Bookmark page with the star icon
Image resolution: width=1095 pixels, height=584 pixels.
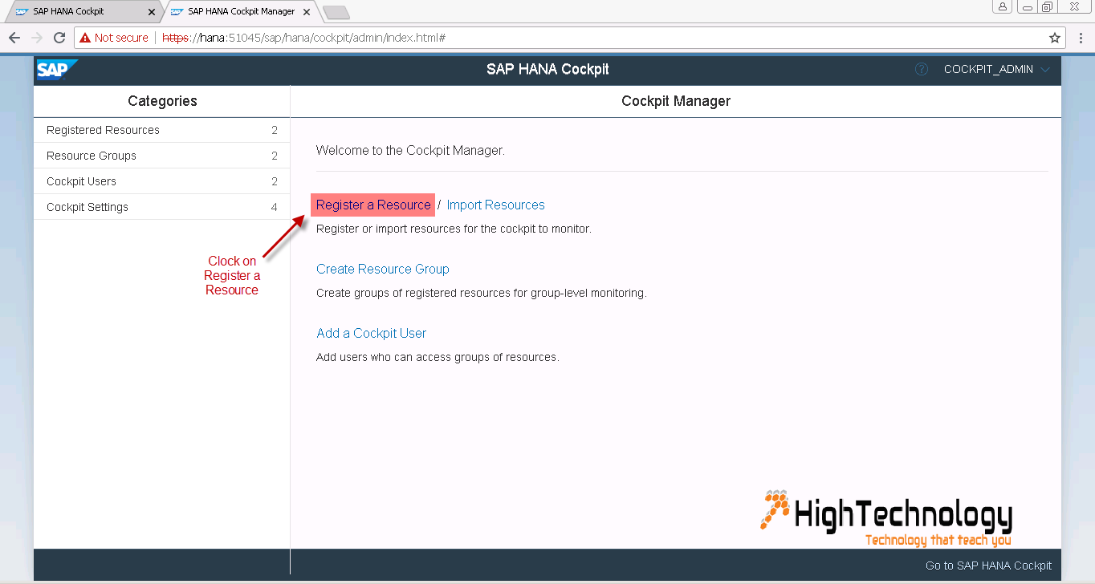pyautogui.click(x=1054, y=38)
